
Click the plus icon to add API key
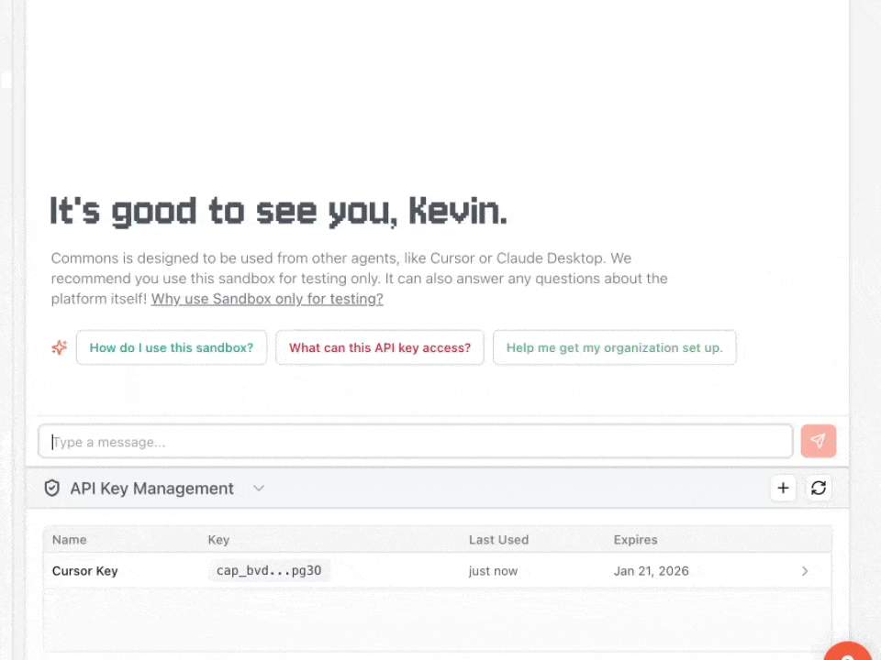783,489
